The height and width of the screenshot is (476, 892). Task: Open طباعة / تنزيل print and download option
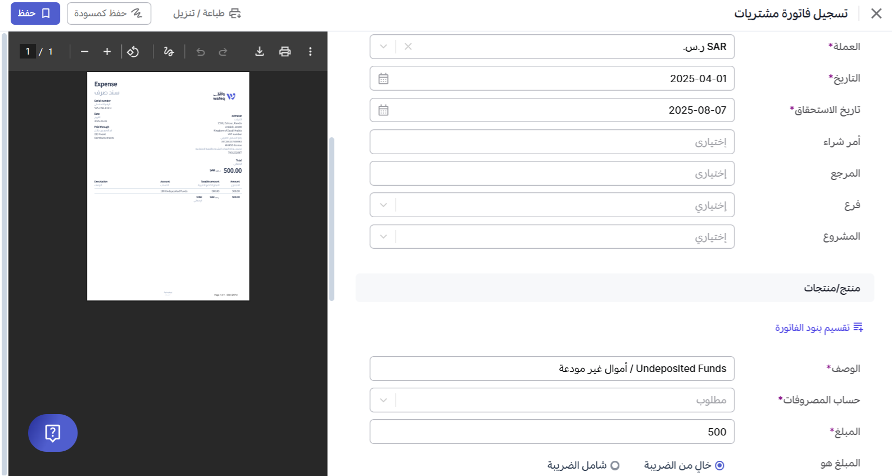[207, 14]
